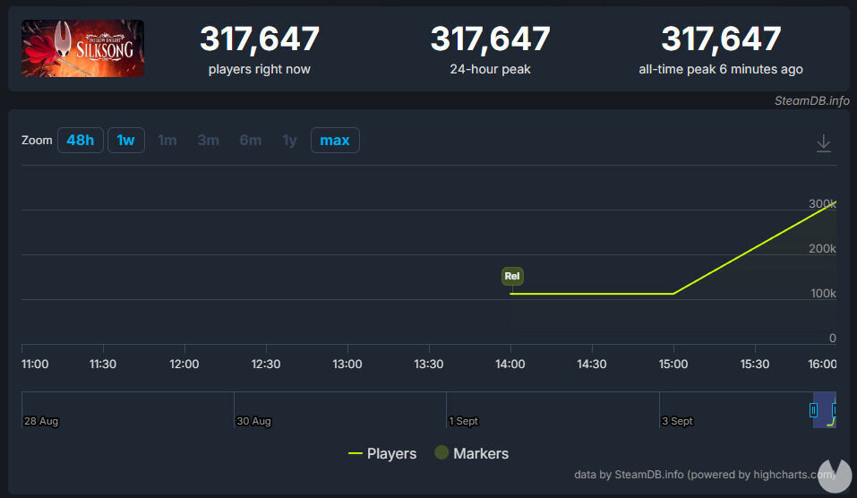Pick the 6m zoom range
The image size is (857, 498).
pos(251,141)
